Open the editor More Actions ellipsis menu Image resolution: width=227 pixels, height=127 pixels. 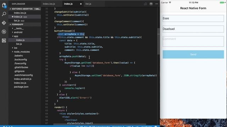157,4
